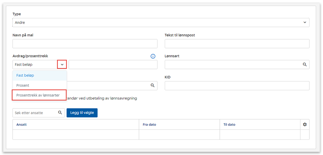Collapse the Avdrag/prosenttrekk dropdown chevron
323x155 pixels.
tap(62, 65)
